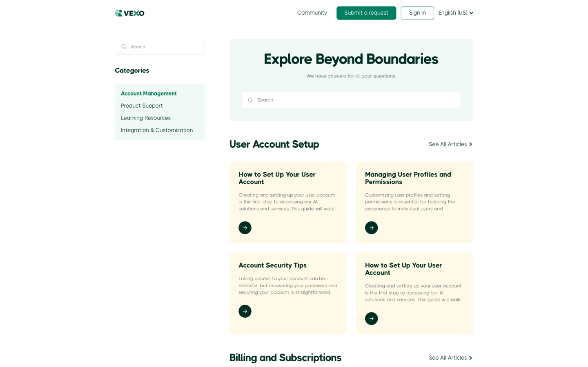Focus the hero search input field
The width and height of the screenshot is (588, 367).
pyautogui.click(x=355, y=100)
